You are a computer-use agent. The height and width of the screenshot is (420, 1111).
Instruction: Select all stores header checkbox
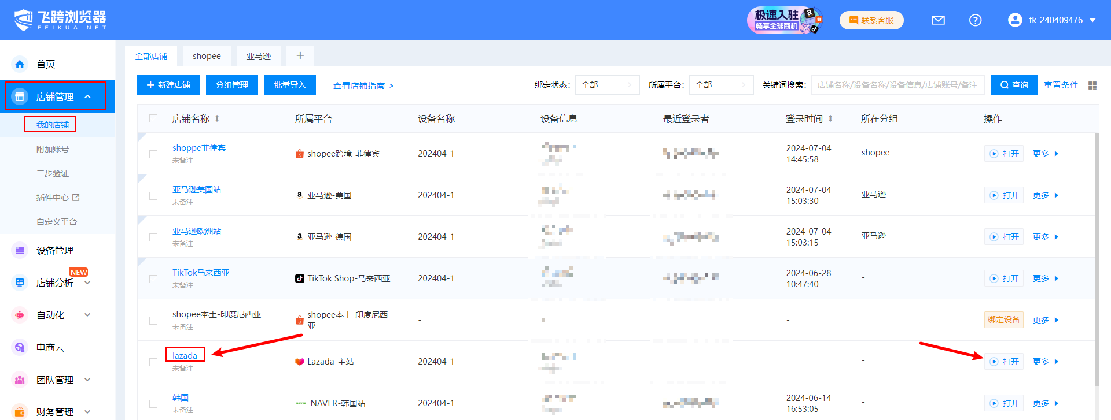[x=153, y=118]
